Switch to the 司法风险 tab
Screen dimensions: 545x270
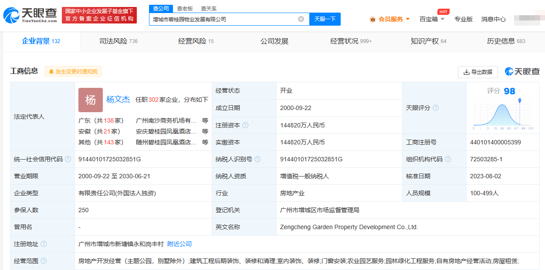tap(118, 41)
